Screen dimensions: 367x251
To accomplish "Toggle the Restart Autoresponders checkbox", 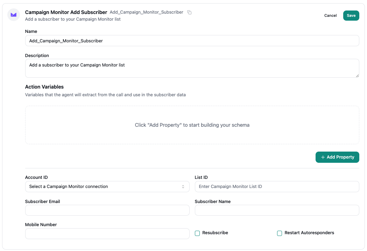I will click(x=280, y=233).
